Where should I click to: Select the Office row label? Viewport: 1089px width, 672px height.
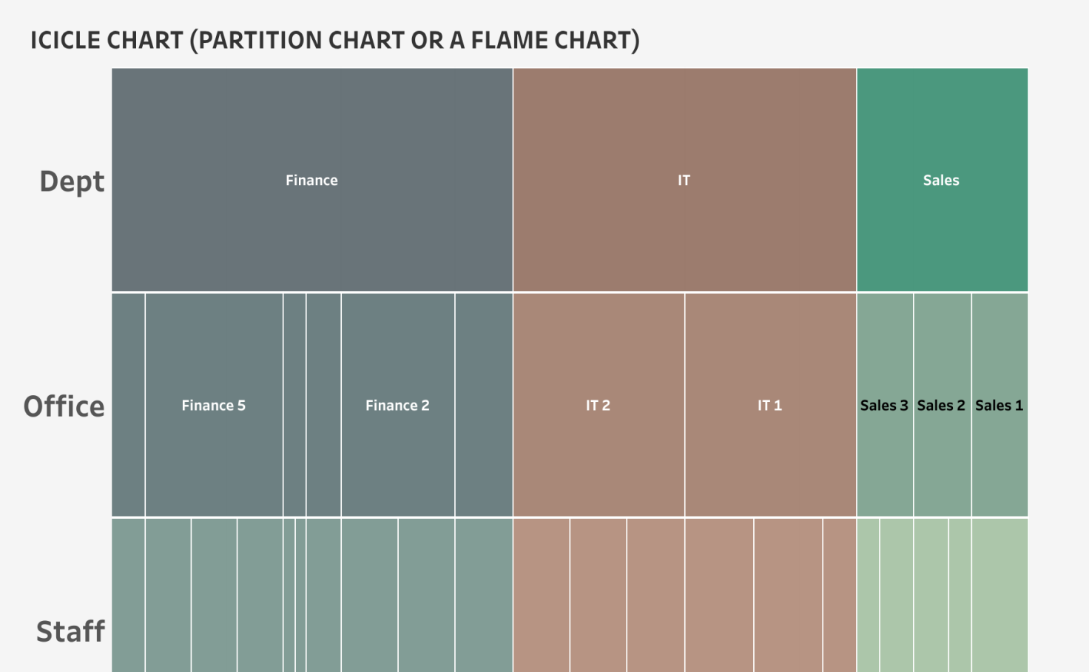(64, 406)
